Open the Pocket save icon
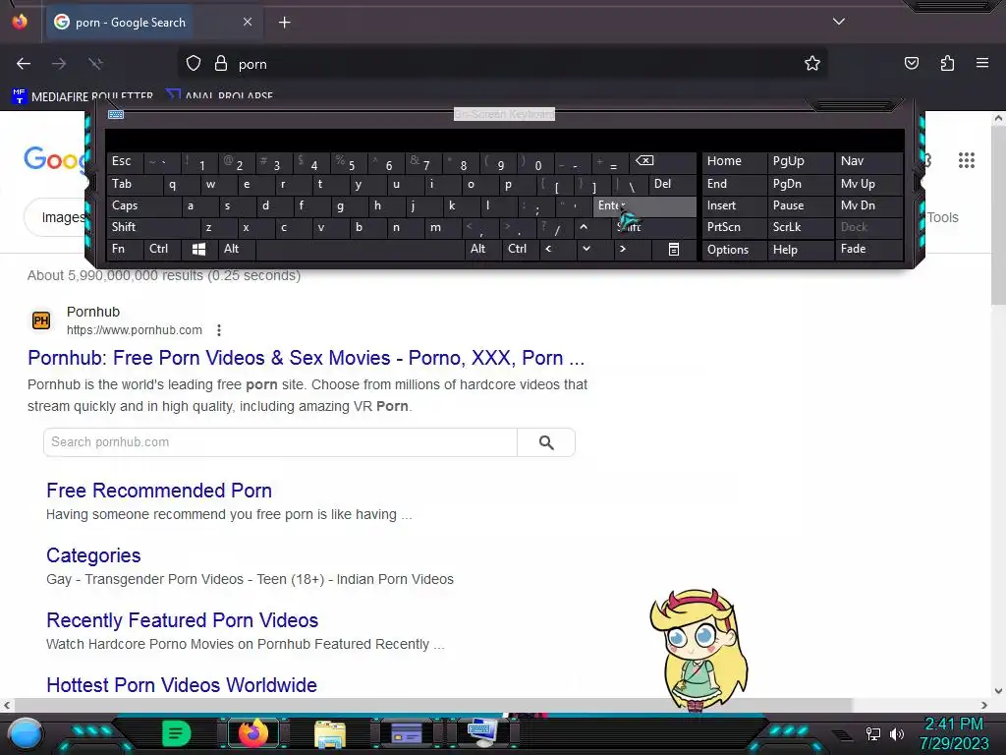This screenshot has width=1006, height=755. (x=911, y=64)
